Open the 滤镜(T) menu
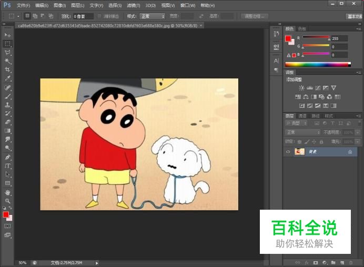The image size is (364, 267). 134,5
